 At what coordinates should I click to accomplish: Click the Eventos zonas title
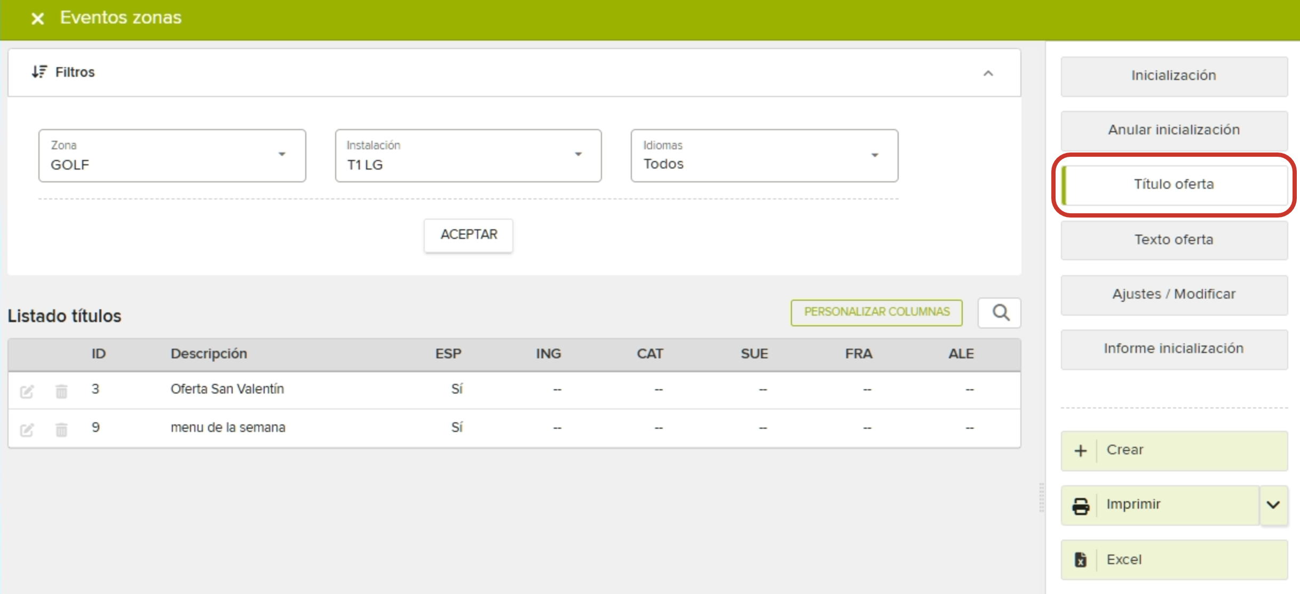coord(121,18)
